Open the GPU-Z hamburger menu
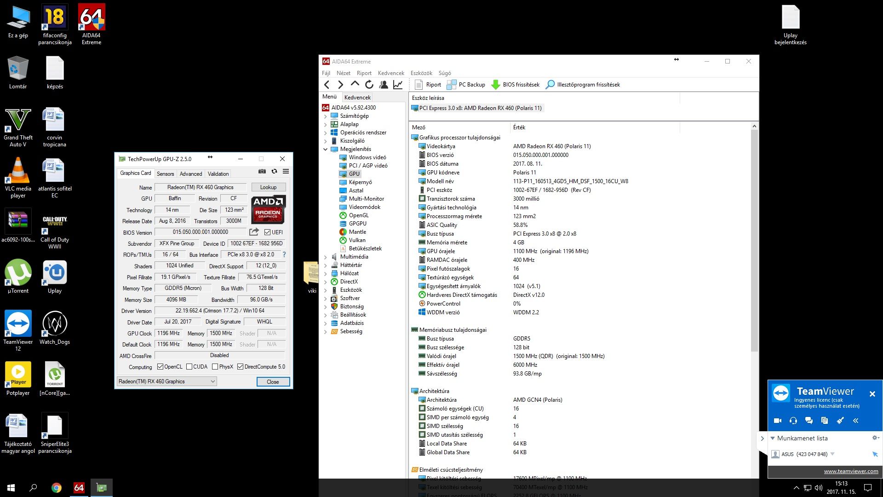This screenshot has height=497, width=883. (286, 171)
